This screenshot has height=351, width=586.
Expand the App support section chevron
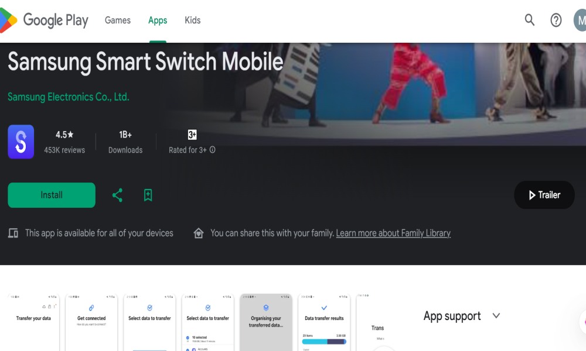click(x=496, y=316)
